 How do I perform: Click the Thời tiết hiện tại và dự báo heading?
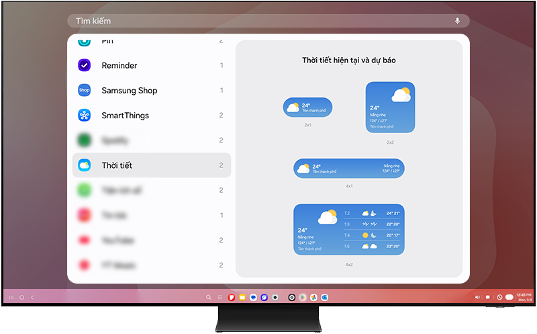point(349,60)
